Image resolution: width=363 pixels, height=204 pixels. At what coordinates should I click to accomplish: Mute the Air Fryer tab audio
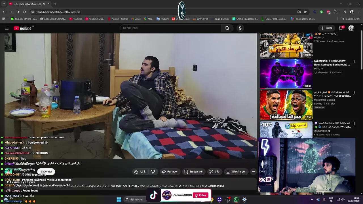click(44, 4)
